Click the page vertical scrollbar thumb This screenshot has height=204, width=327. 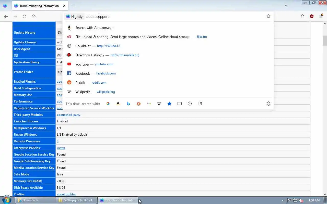point(325,41)
